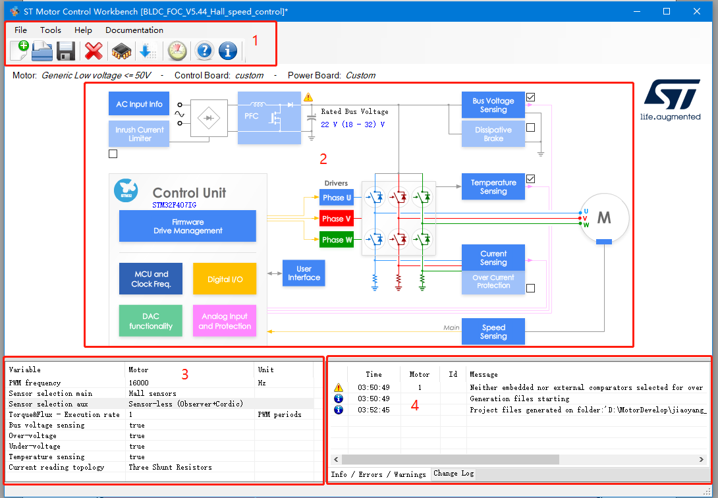Click the power-stage transistor bridge diagram
This screenshot has height=498, width=718.
pos(399,218)
